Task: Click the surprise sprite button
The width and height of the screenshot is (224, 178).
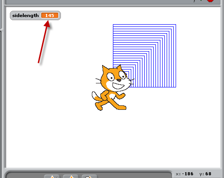Action: click(90, 176)
